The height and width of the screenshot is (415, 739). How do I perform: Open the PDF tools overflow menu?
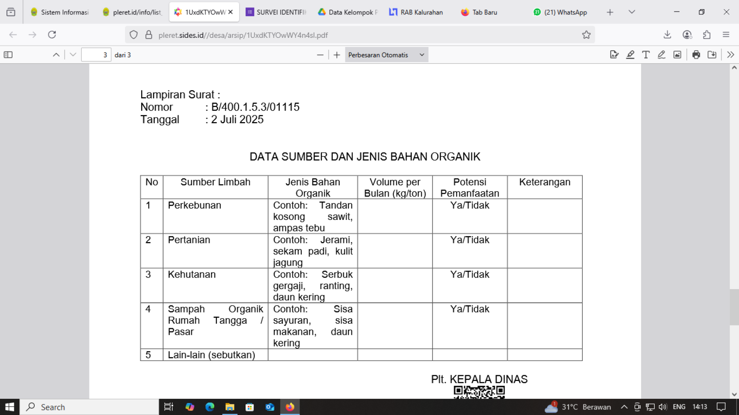(x=731, y=55)
